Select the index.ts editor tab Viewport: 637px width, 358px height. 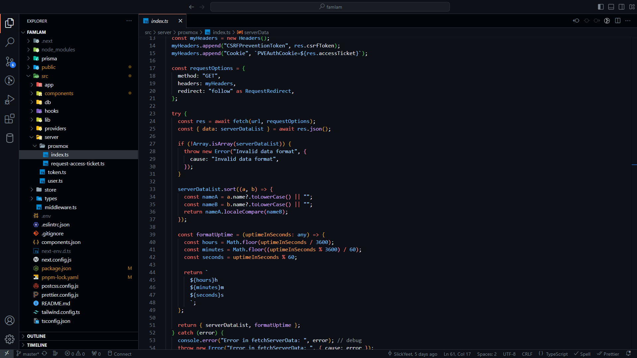coord(160,21)
